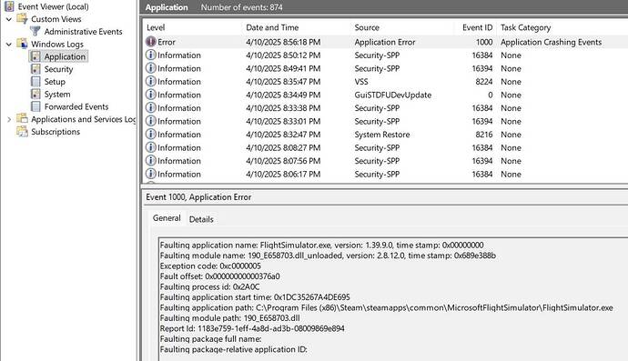Viewport: 628px width, 361px height.
Task: Click the Information icon on the System Restore row
Action: point(150,134)
